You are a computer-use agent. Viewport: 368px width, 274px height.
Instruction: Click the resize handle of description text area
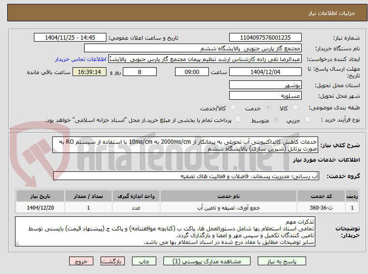[x=55, y=151]
